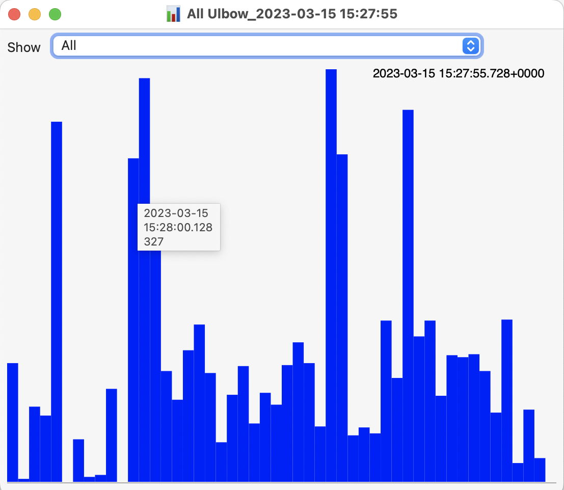Click the tooltip showing 15:28:00.128
The height and width of the screenshot is (490, 564).
tap(178, 228)
